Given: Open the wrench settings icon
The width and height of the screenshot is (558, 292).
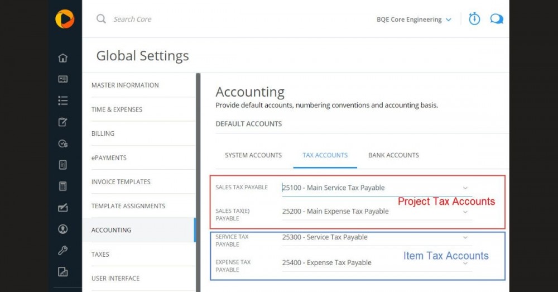Looking at the screenshot, I should [x=63, y=251].
